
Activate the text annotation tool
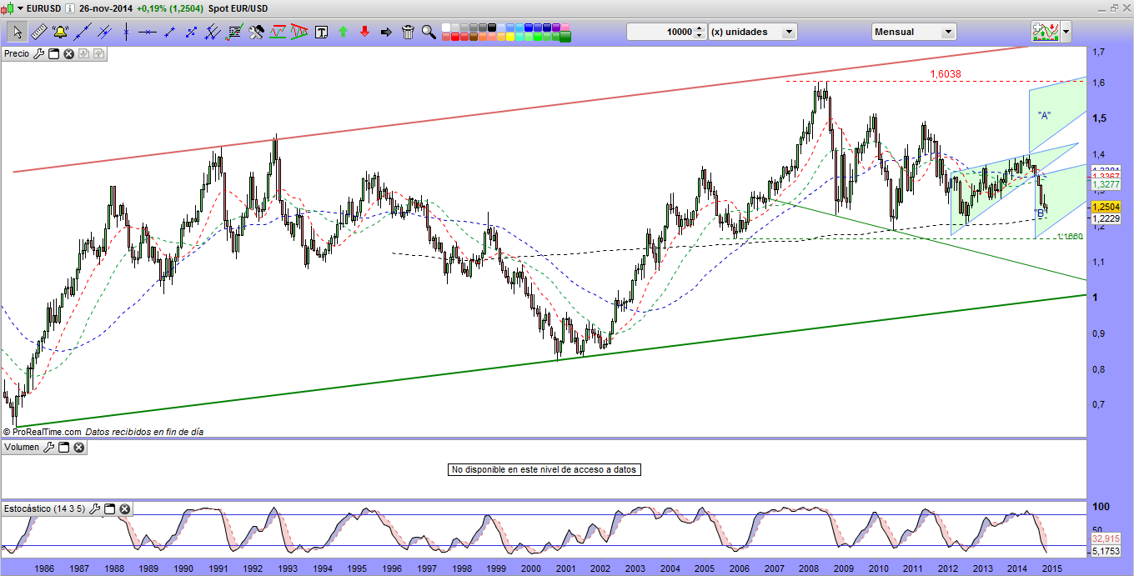click(x=321, y=33)
